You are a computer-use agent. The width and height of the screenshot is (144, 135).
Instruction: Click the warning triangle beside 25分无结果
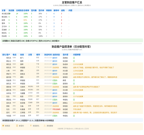pyautogui.click(x=74, y=103)
